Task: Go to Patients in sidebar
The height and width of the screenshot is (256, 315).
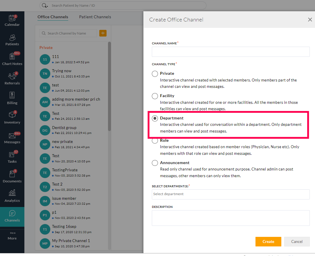Action: point(12,38)
